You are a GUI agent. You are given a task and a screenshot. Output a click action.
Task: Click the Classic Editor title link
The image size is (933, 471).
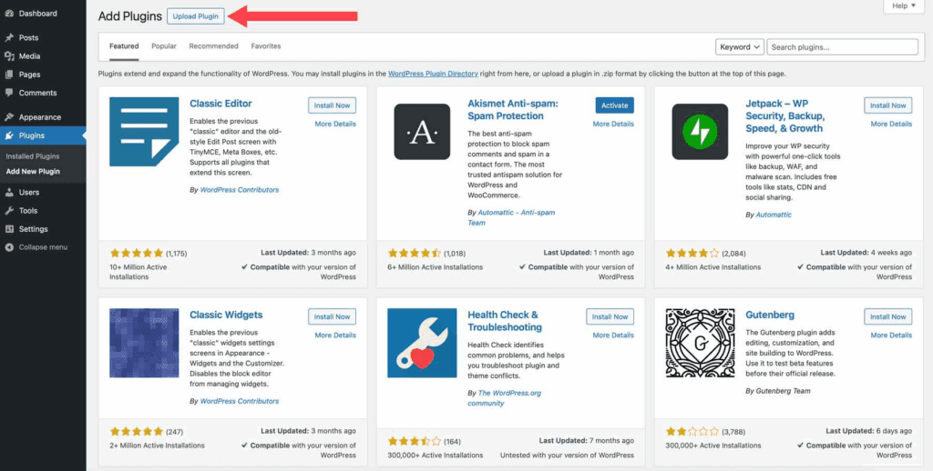click(x=220, y=104)
